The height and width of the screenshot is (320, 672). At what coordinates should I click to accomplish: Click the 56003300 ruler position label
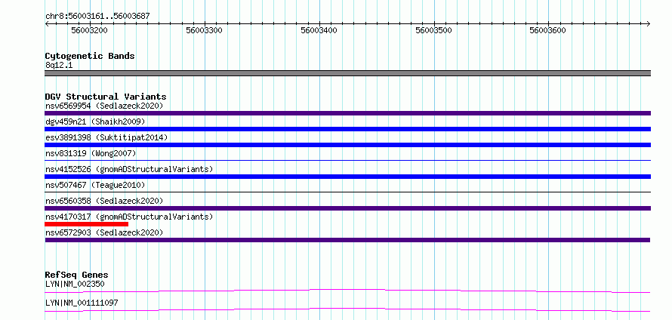click(x=205, y=30)
